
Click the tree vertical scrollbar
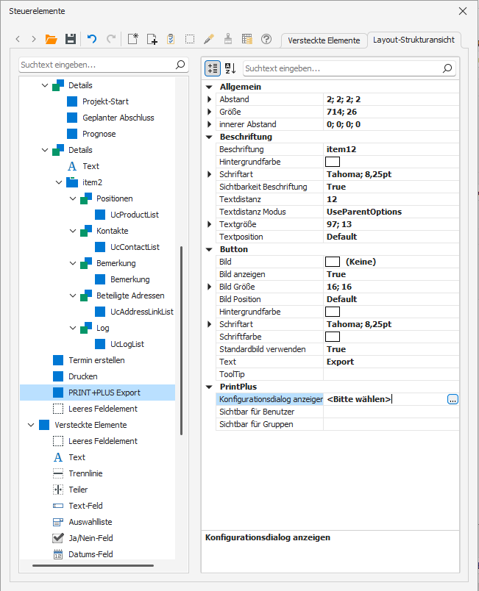[182, 340]
